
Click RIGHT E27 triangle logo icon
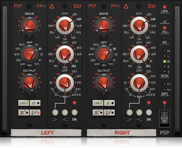pos(126,6)
